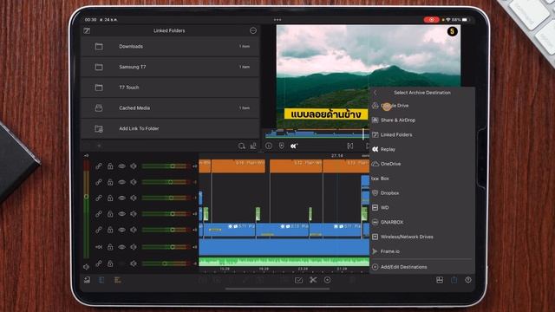Lock the first orange title track
Screen dimensions: 555x312
point(110,166)
